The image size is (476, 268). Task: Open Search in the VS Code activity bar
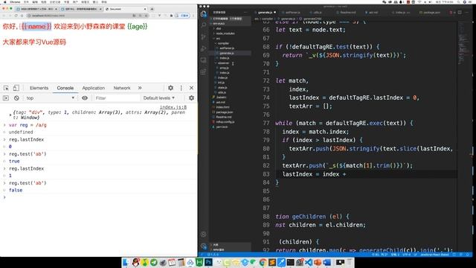204,25
